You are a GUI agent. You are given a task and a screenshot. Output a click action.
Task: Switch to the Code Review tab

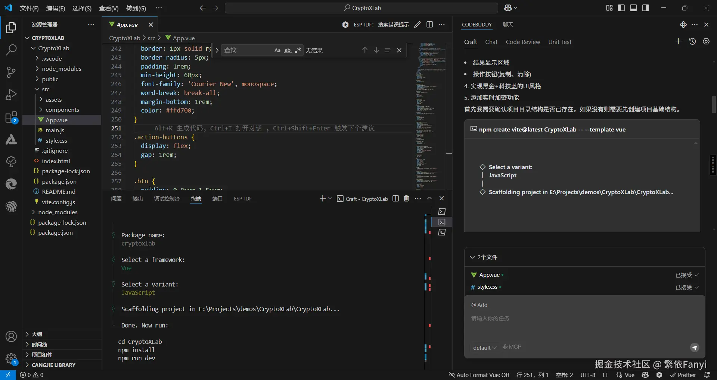point(522,42)
